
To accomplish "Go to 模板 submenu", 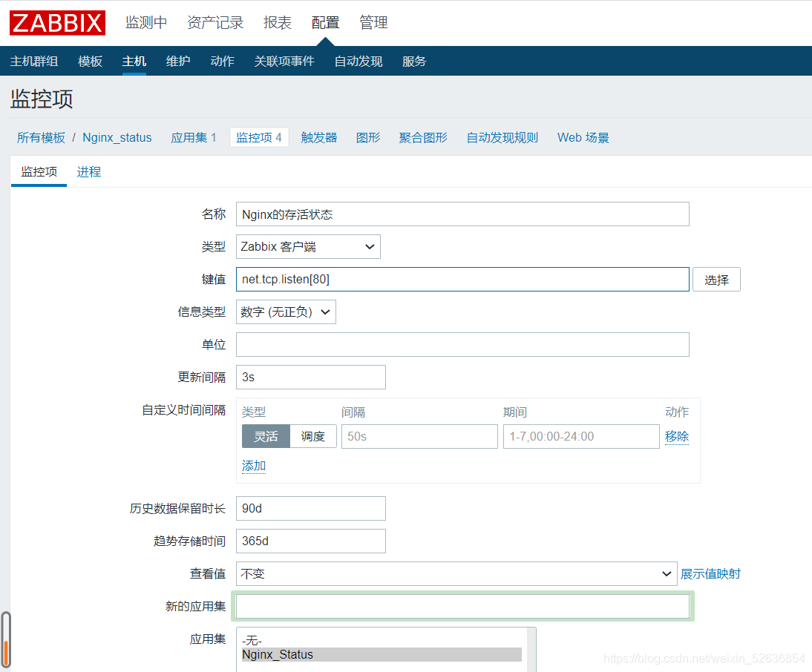I will pyautogui.click(x=90, y=61).
